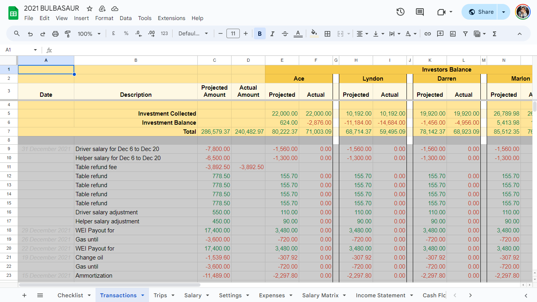Collapse the toolbar menus with chevron
Screen dimensions: 537x302
[519, 34]
